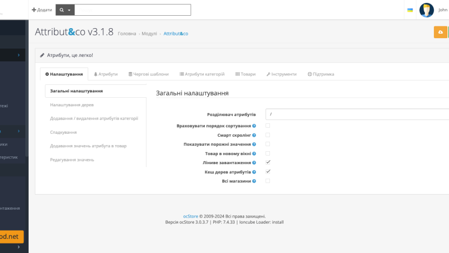
Task: Enable Товар в новому вікні checkbox
Action: pos(268,153)
